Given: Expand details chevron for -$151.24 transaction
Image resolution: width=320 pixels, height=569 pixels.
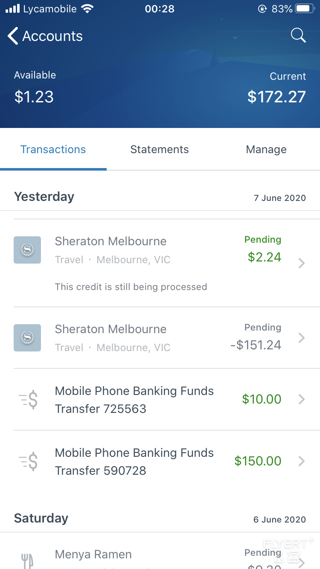Looking at the screenshot, I should click(302, 338).
